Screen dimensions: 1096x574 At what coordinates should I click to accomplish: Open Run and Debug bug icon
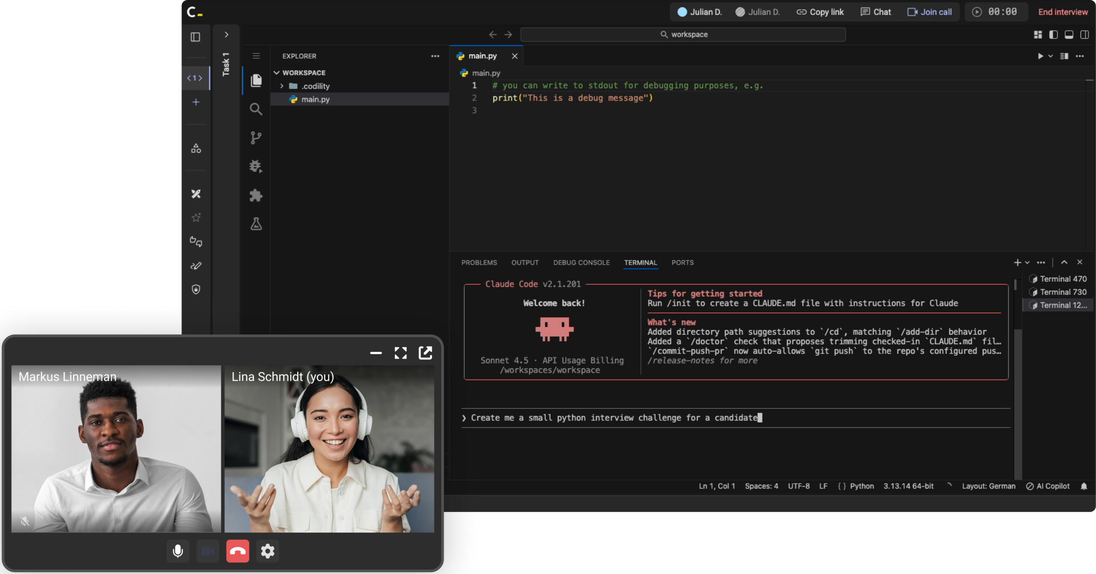(x=256, y=166)
